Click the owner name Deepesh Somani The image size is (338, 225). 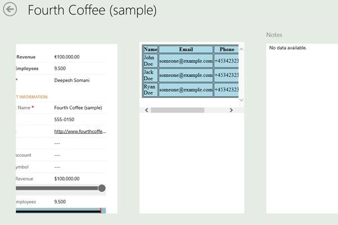(71, 80)
